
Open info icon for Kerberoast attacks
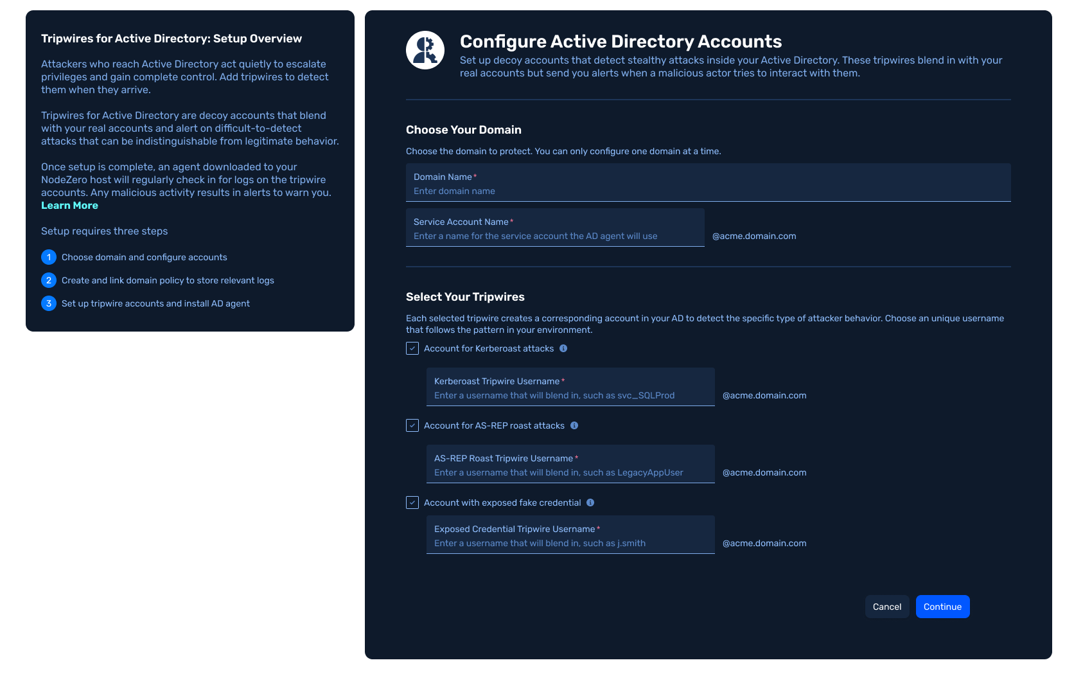[563, 348]
